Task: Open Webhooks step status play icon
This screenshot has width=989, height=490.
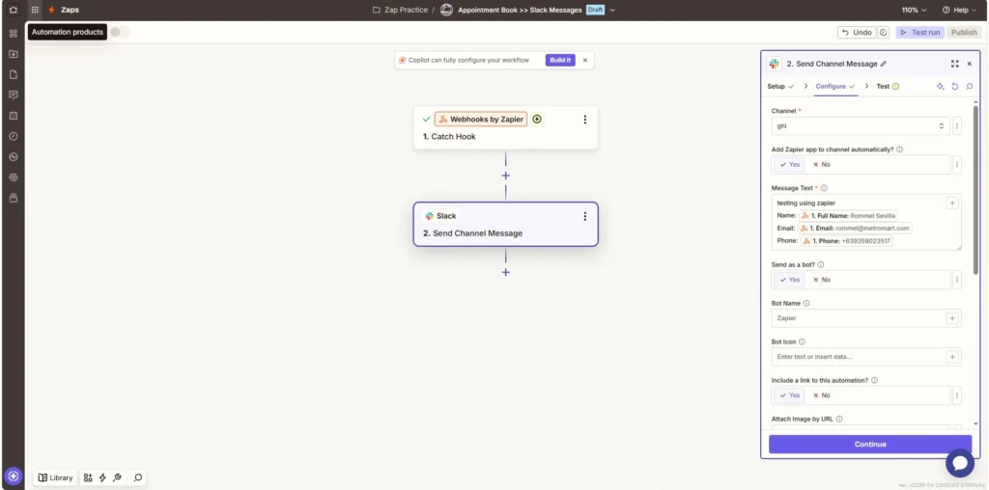Action: (x=537, y=119)
